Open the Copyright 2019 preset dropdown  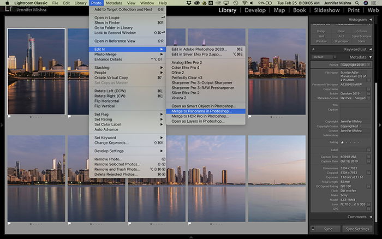pyautogui.click(x=355, y=65)
